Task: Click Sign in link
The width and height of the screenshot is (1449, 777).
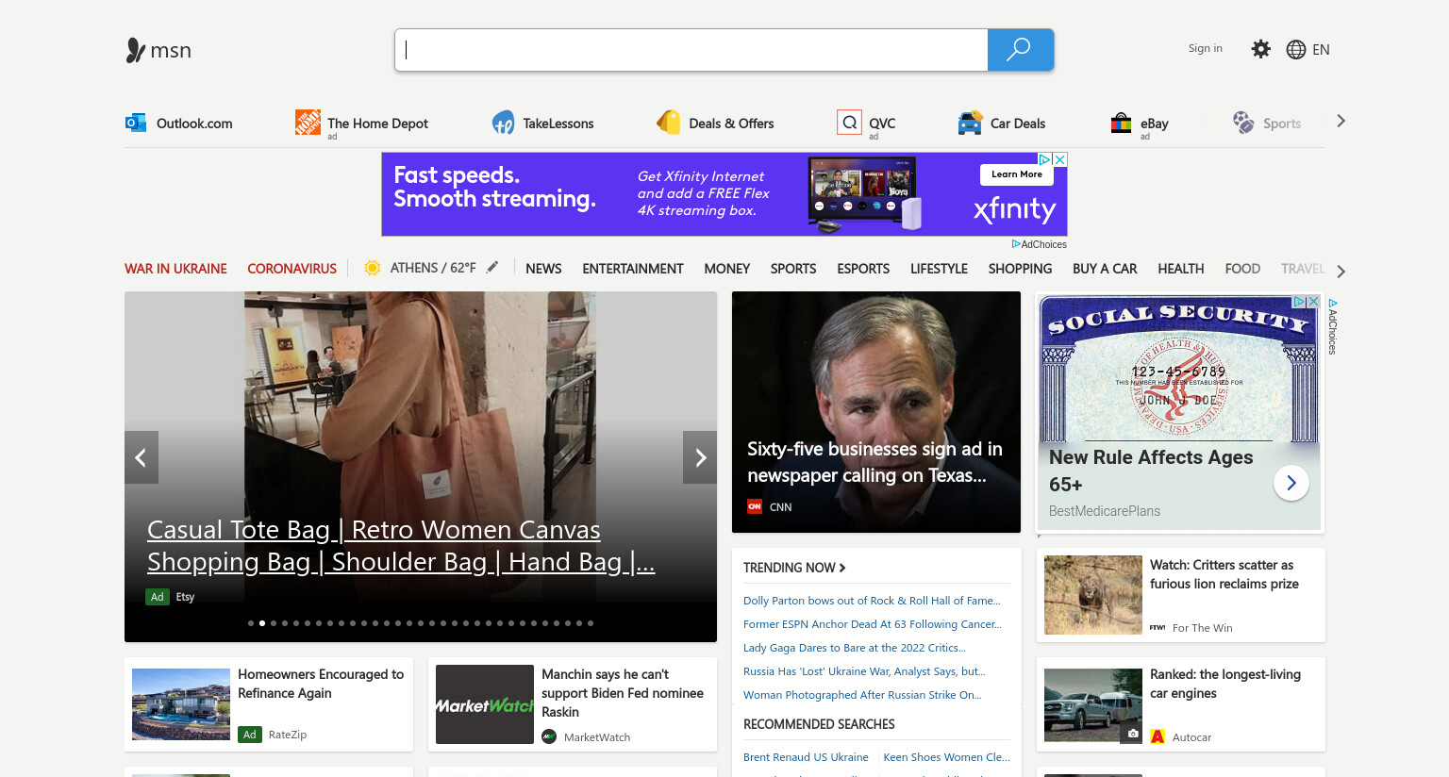Action: pos(1205,48)
